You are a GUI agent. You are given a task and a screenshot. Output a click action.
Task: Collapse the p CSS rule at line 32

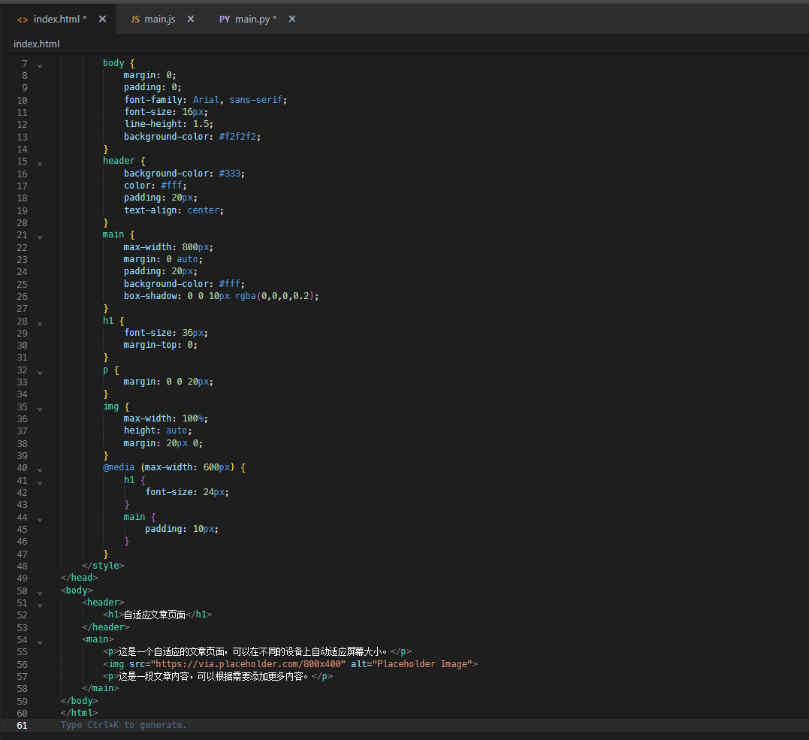(40, 373)
